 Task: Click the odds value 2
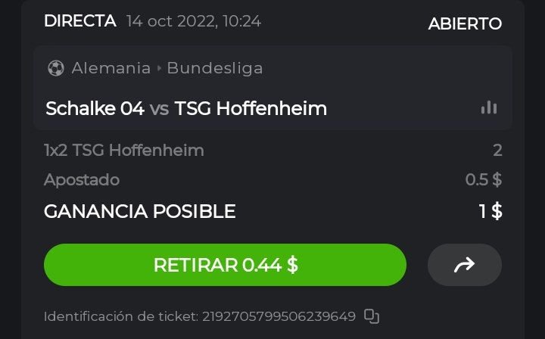[497, 150]
